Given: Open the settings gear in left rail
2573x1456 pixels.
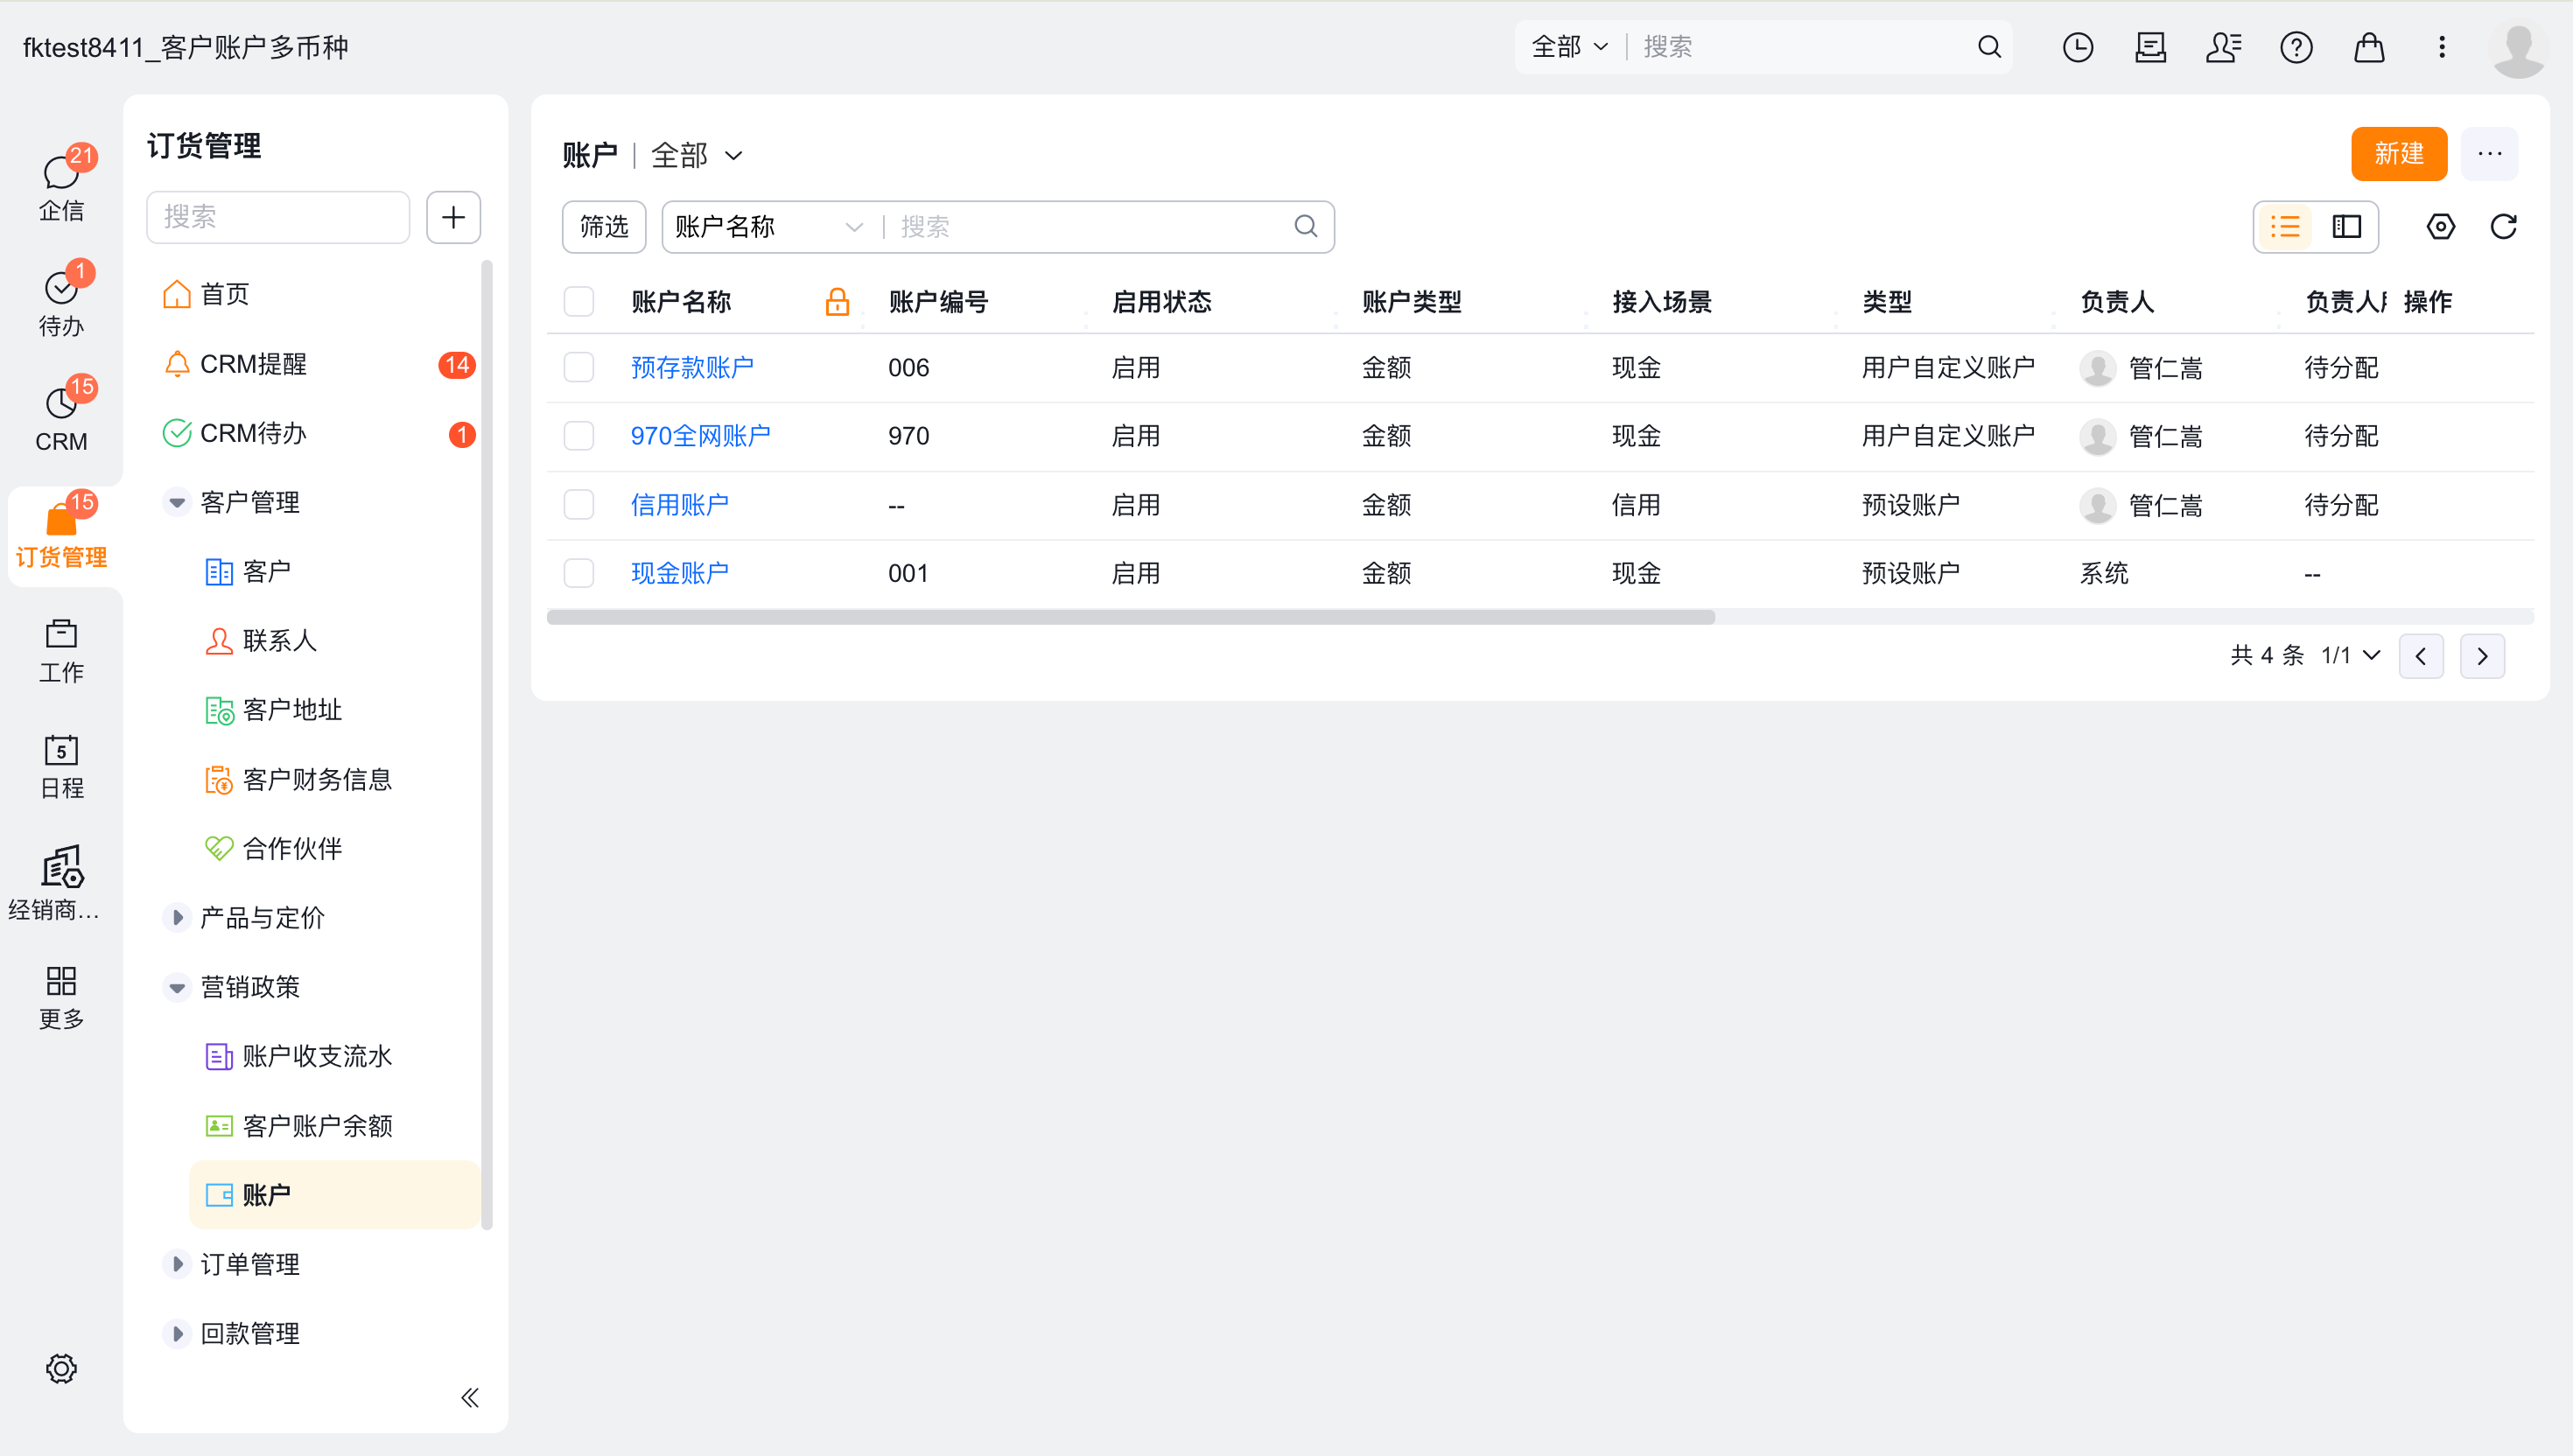Looking at the screenshot, I should (x=61, y=1368).
